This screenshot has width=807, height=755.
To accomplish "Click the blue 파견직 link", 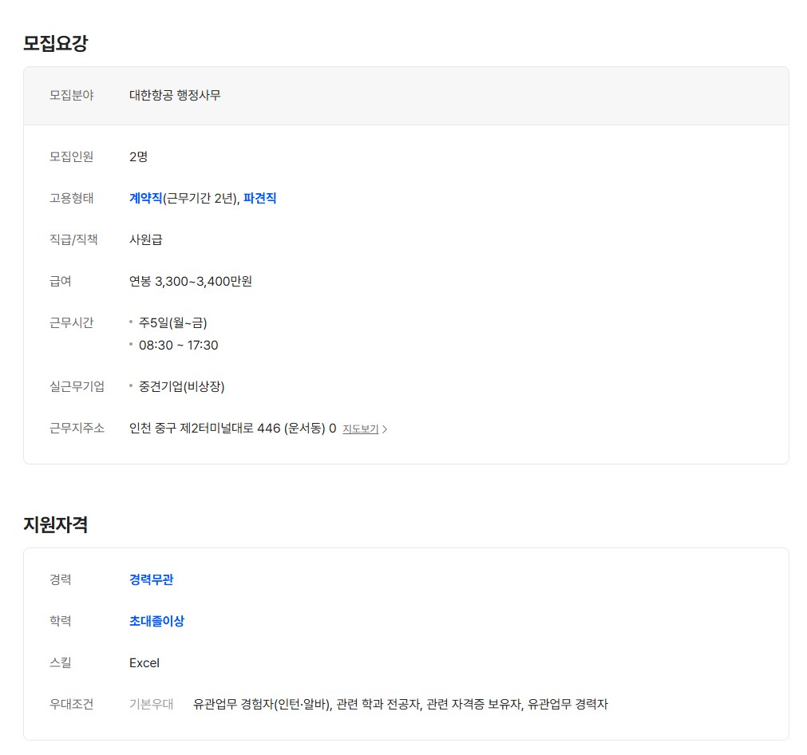I will pyautogui.click(x=260, y=198).
